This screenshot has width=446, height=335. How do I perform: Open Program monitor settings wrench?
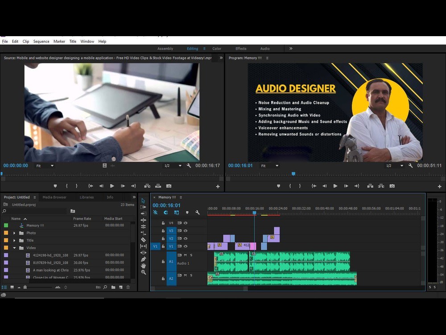point(410,166)
